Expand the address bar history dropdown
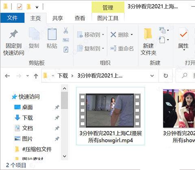Image resolution: width=195 pixels, height=170 pixels. coord(152,76)
